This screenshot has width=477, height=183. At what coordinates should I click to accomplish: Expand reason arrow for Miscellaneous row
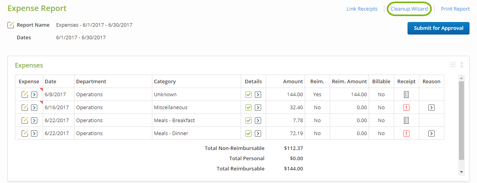(431, 107)
